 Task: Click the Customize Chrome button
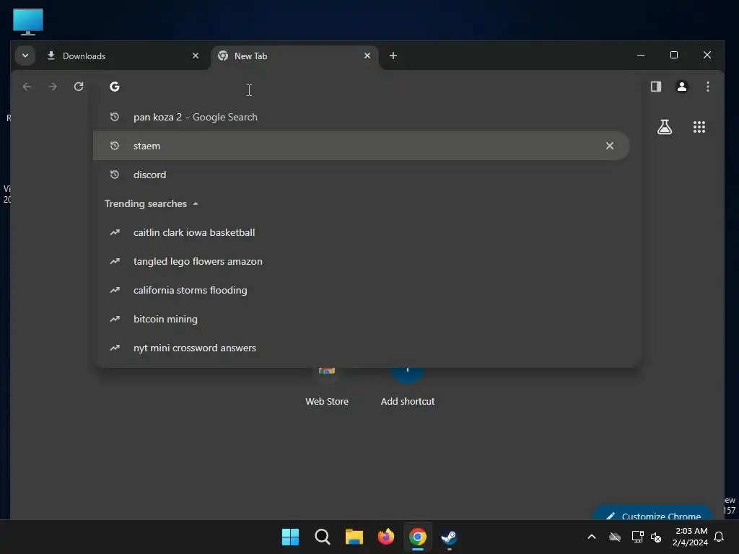click(652, 514)
